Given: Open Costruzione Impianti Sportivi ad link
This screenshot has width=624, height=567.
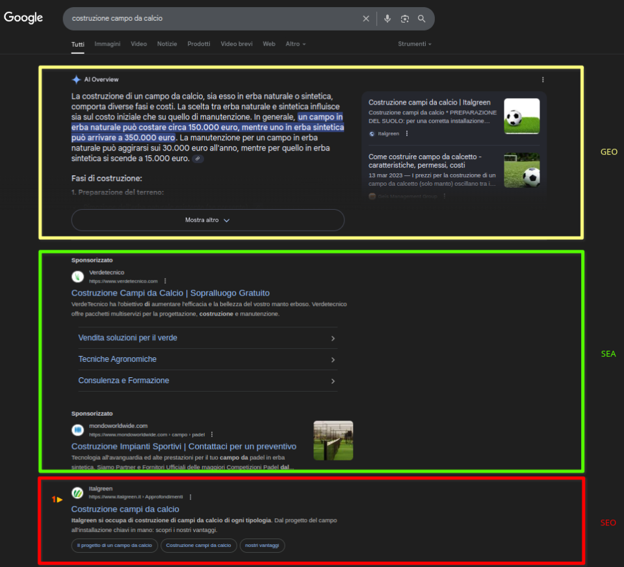Looking at the screenshot, I should pyautogui.click(x=184, y=447).
